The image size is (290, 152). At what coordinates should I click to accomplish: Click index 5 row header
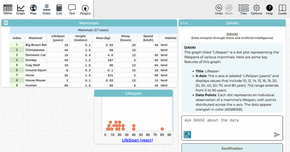pos(17,65)
